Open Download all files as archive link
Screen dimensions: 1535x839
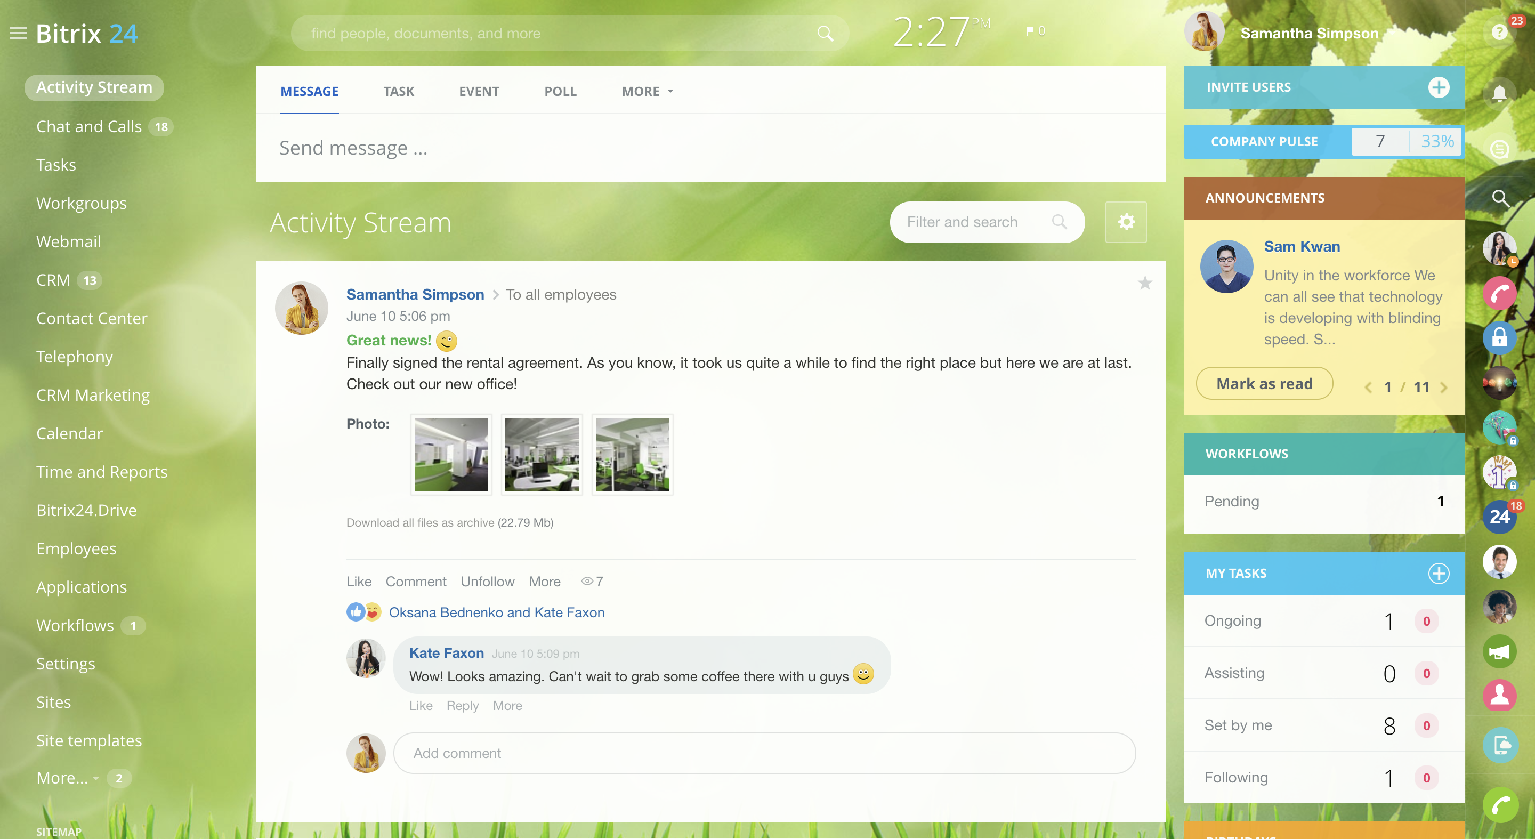click(x=449, y=522)
